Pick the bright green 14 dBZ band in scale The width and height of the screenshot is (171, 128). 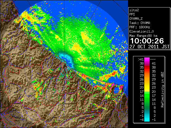(147, 95)
